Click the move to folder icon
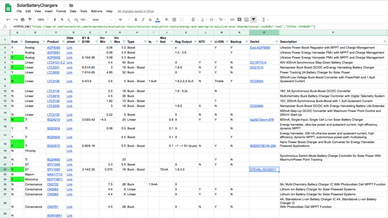The image size is (388, 218). [71, 5]
